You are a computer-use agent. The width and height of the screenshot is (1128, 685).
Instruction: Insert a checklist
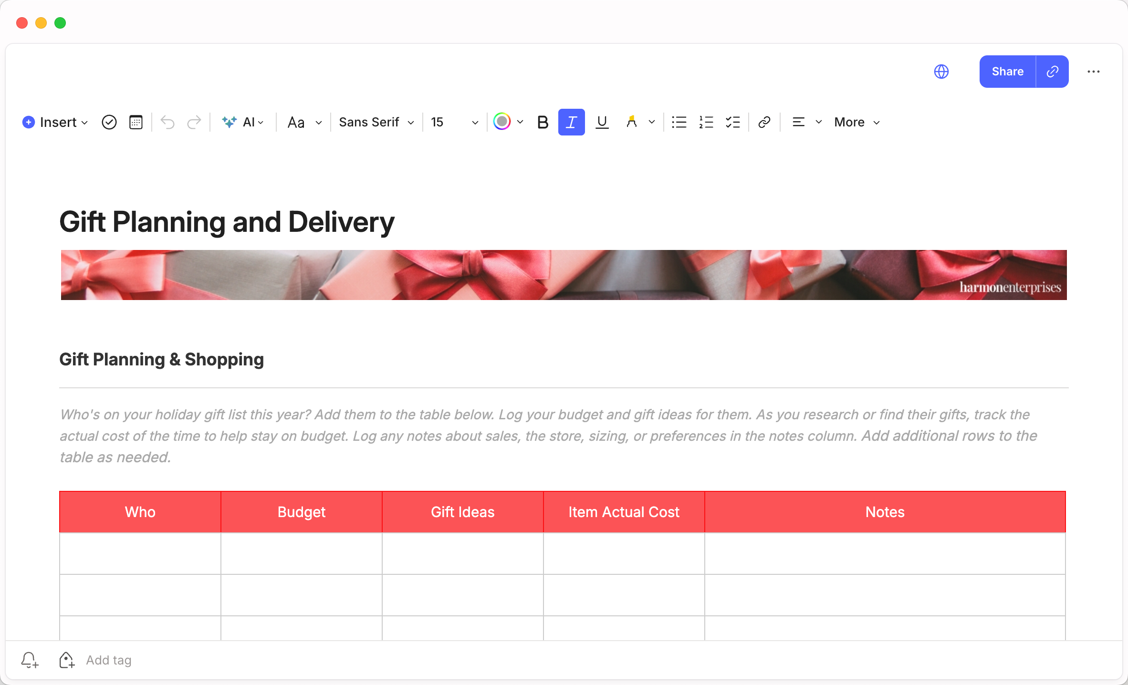(x=732, y=123)
